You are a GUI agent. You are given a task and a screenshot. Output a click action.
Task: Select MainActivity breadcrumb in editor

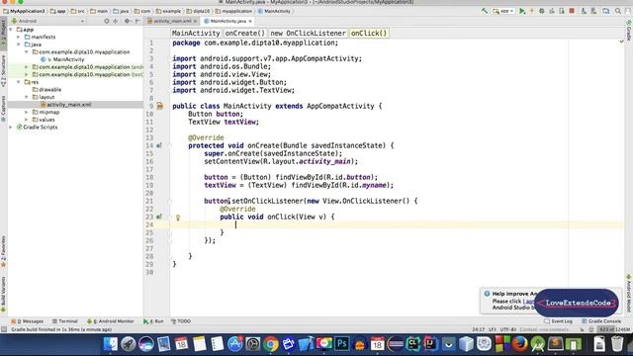click(196, 33)
